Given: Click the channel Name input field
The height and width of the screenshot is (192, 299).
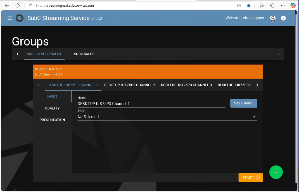Looking at the screenshot, I should pyautogui.click(x=151, y=104).
